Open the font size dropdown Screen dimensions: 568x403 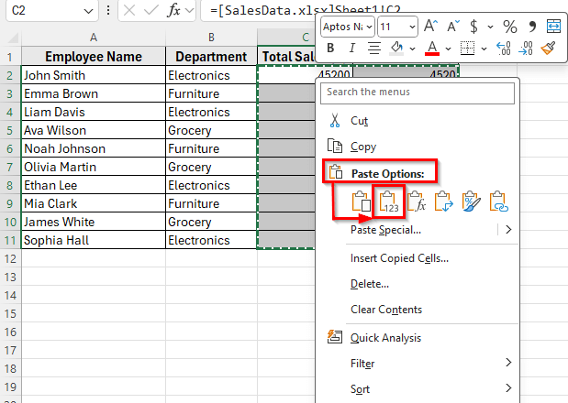coord(412,27)
